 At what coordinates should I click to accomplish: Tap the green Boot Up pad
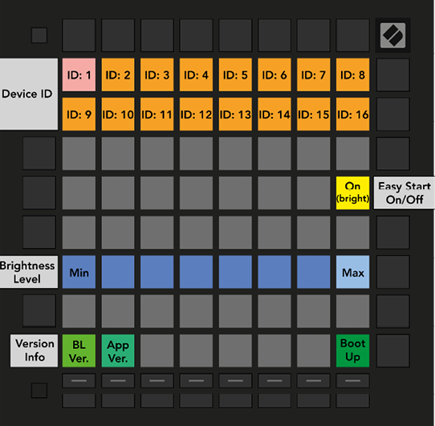click(x=352, y=351)
